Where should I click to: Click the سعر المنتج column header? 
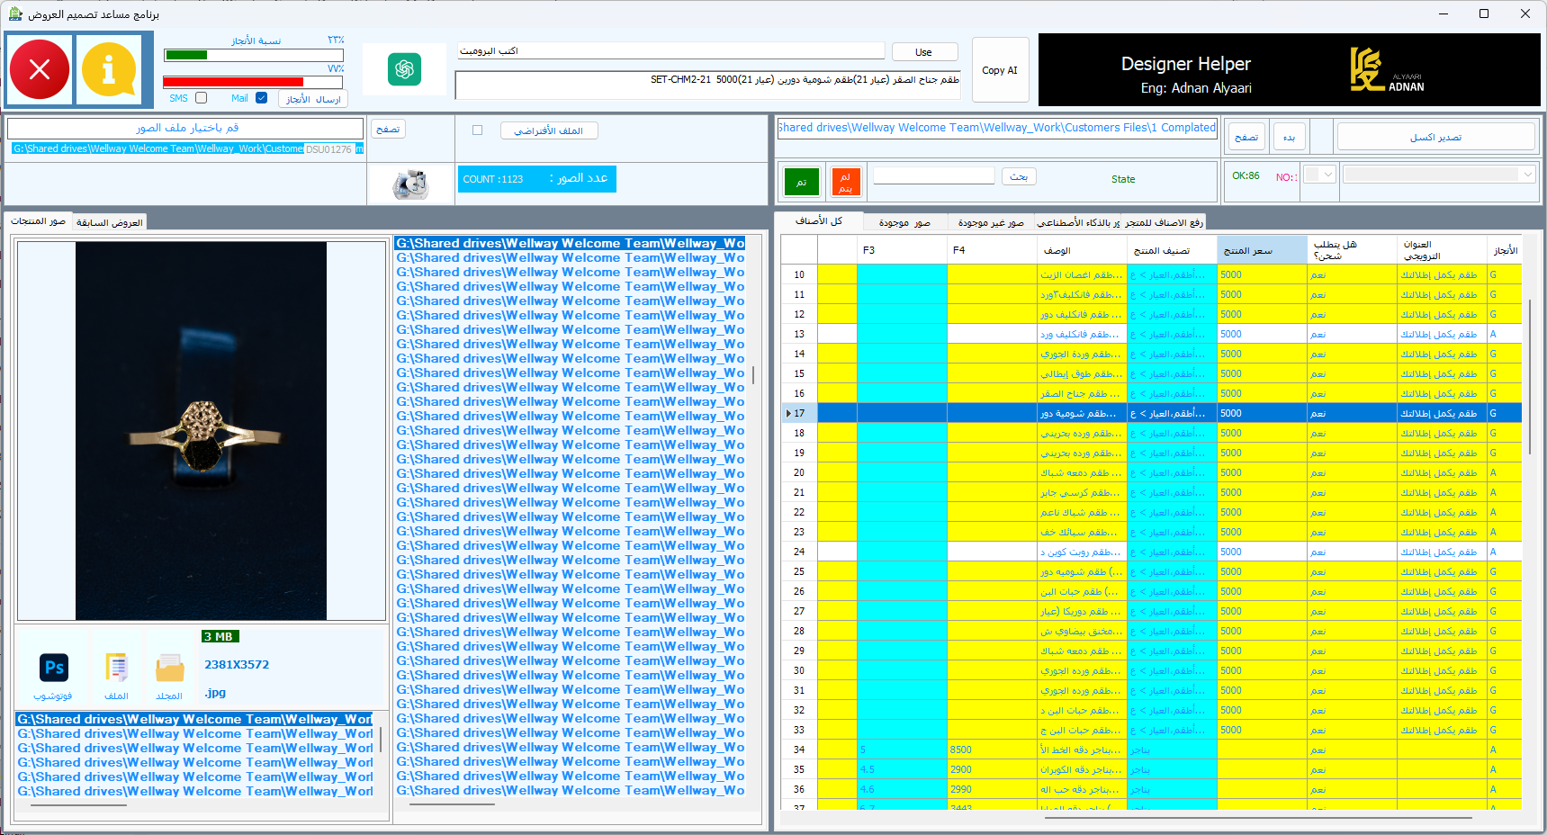coord(1262,250)
